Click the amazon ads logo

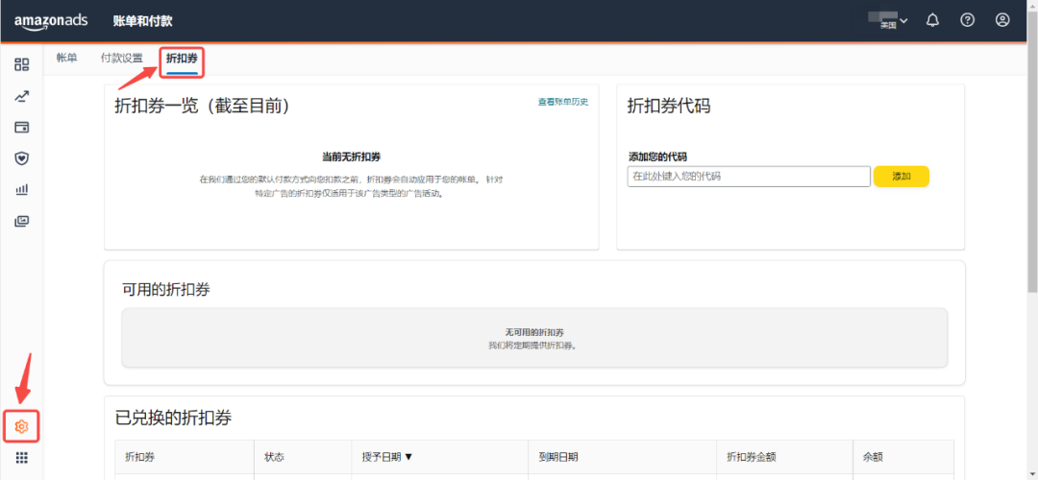pyautogui.click(x=52, y=21)
